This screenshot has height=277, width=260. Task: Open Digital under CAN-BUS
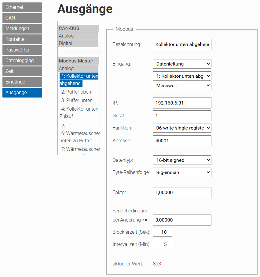(66, 44)
